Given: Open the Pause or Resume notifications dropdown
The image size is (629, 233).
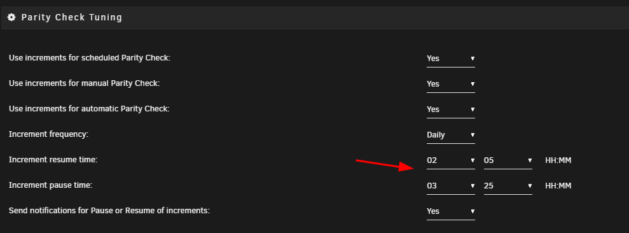Looking at the screenshot, I should (451, 211).
